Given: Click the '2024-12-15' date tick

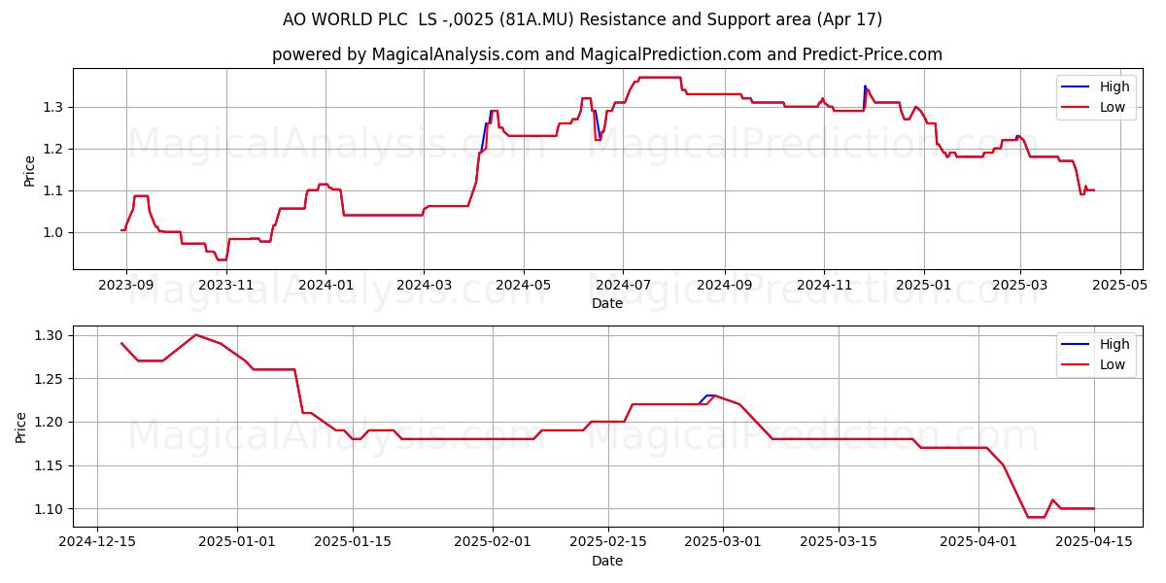Looking at the screenshot, I should coord(97,542).
